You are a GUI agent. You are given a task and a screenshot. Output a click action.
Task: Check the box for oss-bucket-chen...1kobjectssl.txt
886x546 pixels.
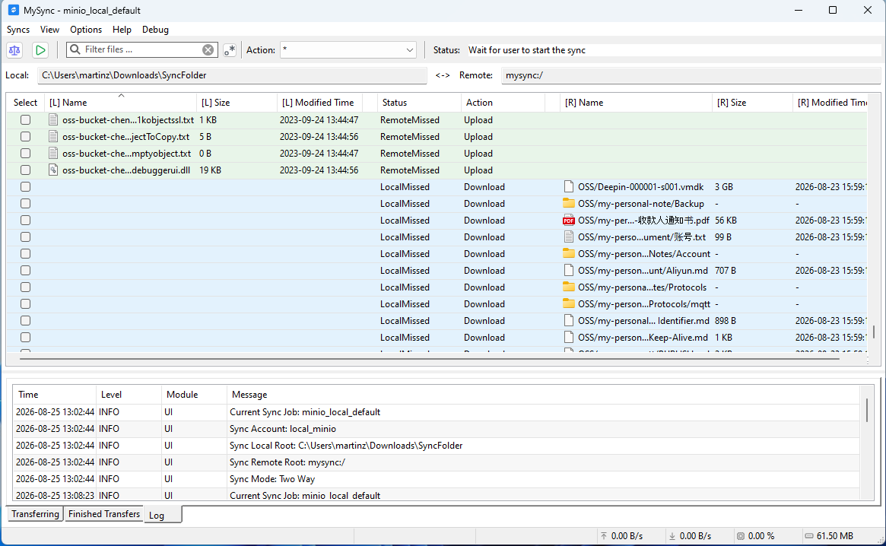pos(25,120)
